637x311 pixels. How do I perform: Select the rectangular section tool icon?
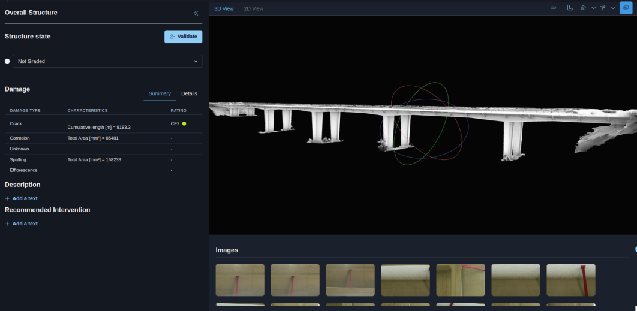553,8
